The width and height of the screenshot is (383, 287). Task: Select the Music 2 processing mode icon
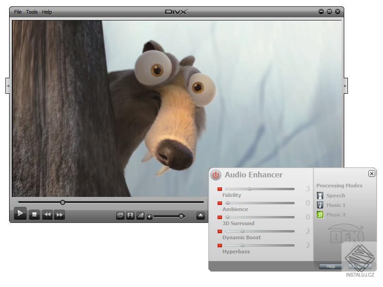click(320, 214)
